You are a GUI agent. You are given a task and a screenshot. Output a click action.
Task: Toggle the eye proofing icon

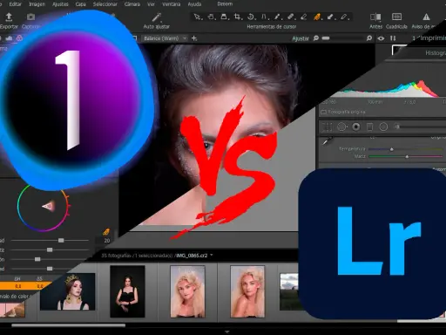(381, 38)
